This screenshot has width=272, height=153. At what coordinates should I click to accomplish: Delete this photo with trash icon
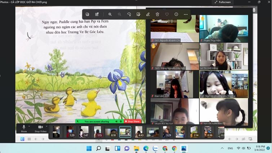coord(157,14)
